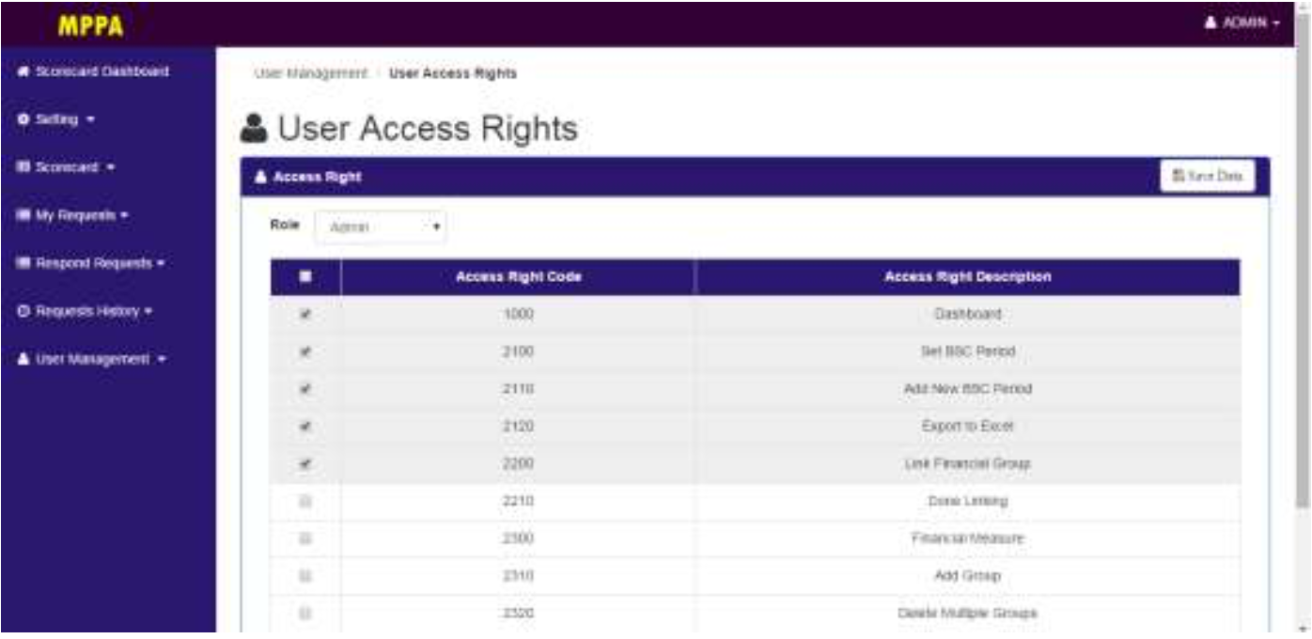This screenshot has width=1312, height=639.
Task: Click the Scorecard table icon in sidebar
Action: coord(23,168)
